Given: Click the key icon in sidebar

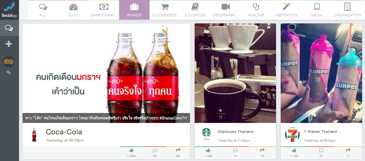Looking at the screenshot, I should click(9, 72).
